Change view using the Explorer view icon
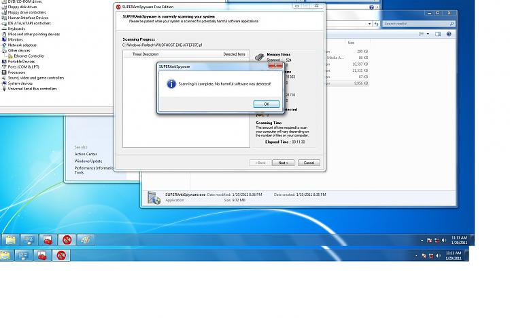This screenshot has height=318, width=510. pos(422,34)
